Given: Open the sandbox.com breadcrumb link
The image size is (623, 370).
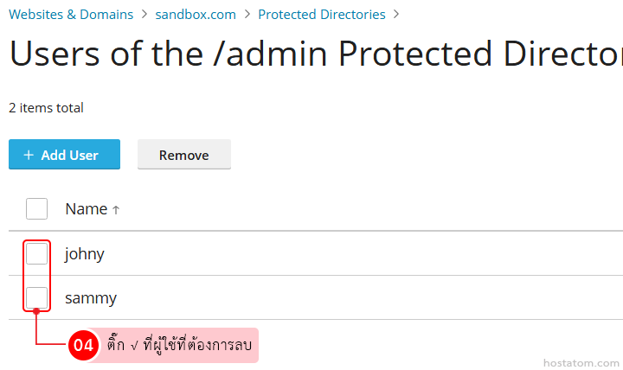Looking at the screenshot, I should tap(196, 15).
